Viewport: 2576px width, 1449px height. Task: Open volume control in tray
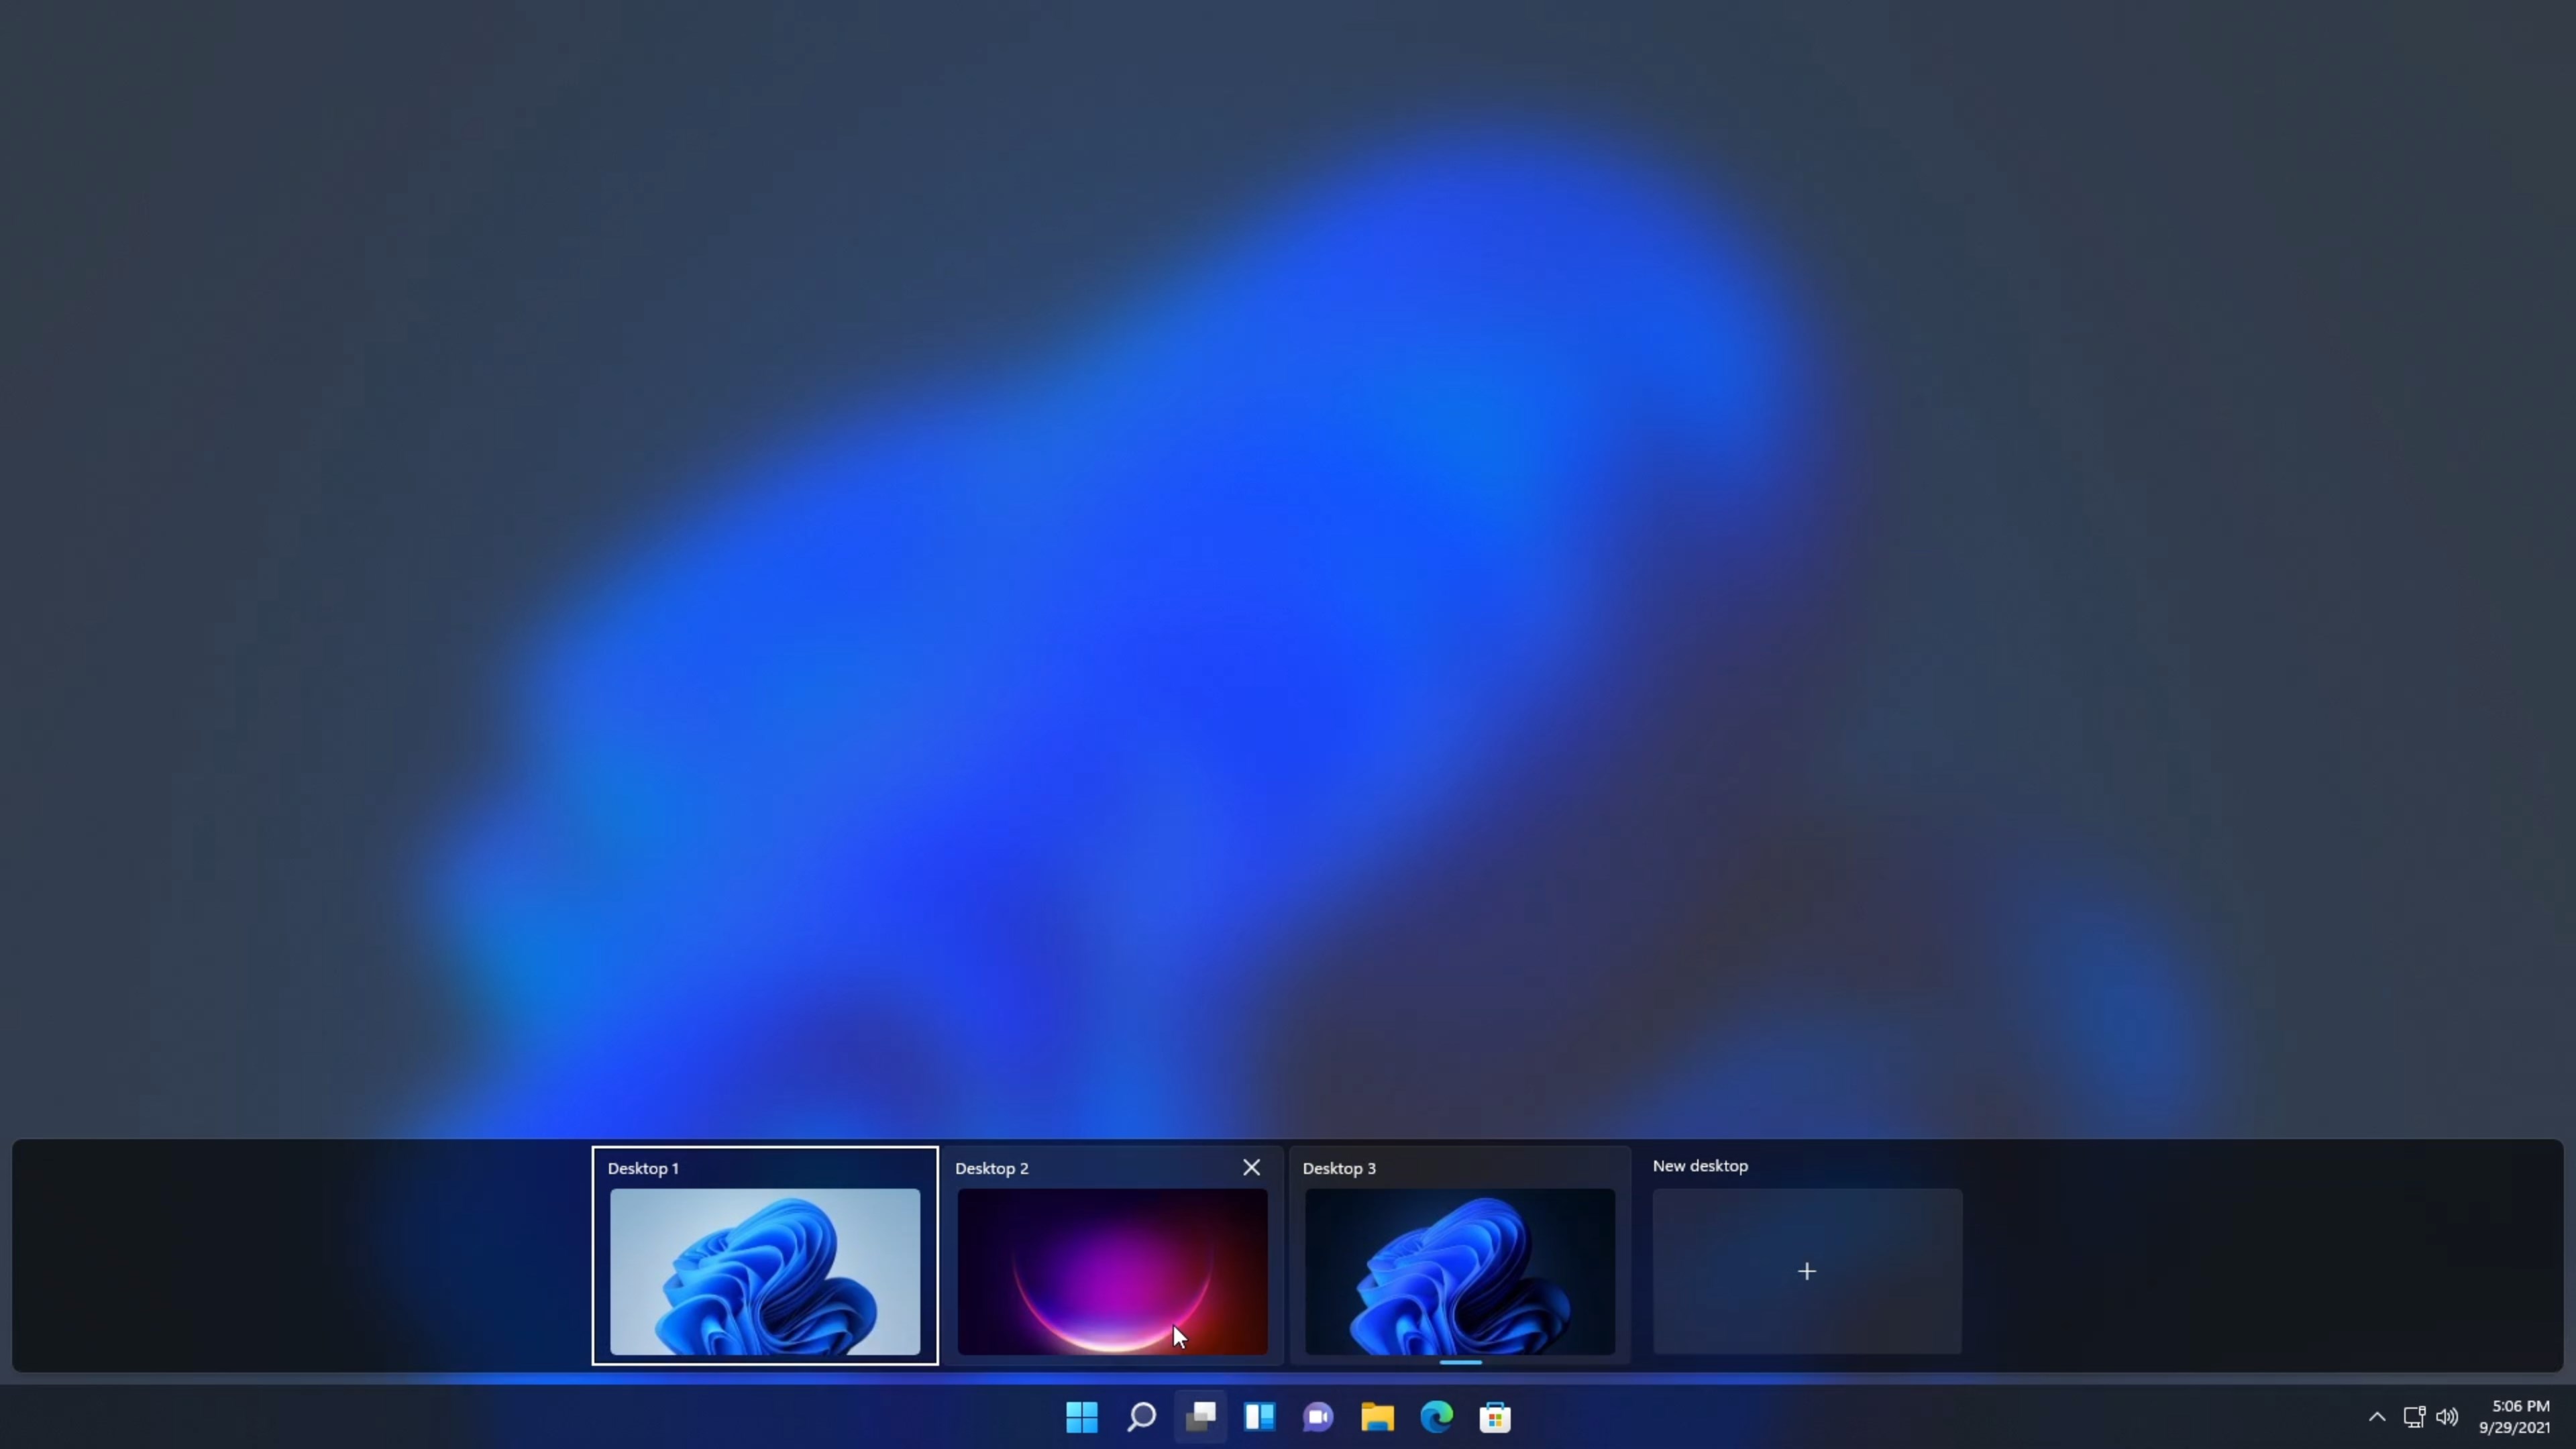[2447, 1417]
